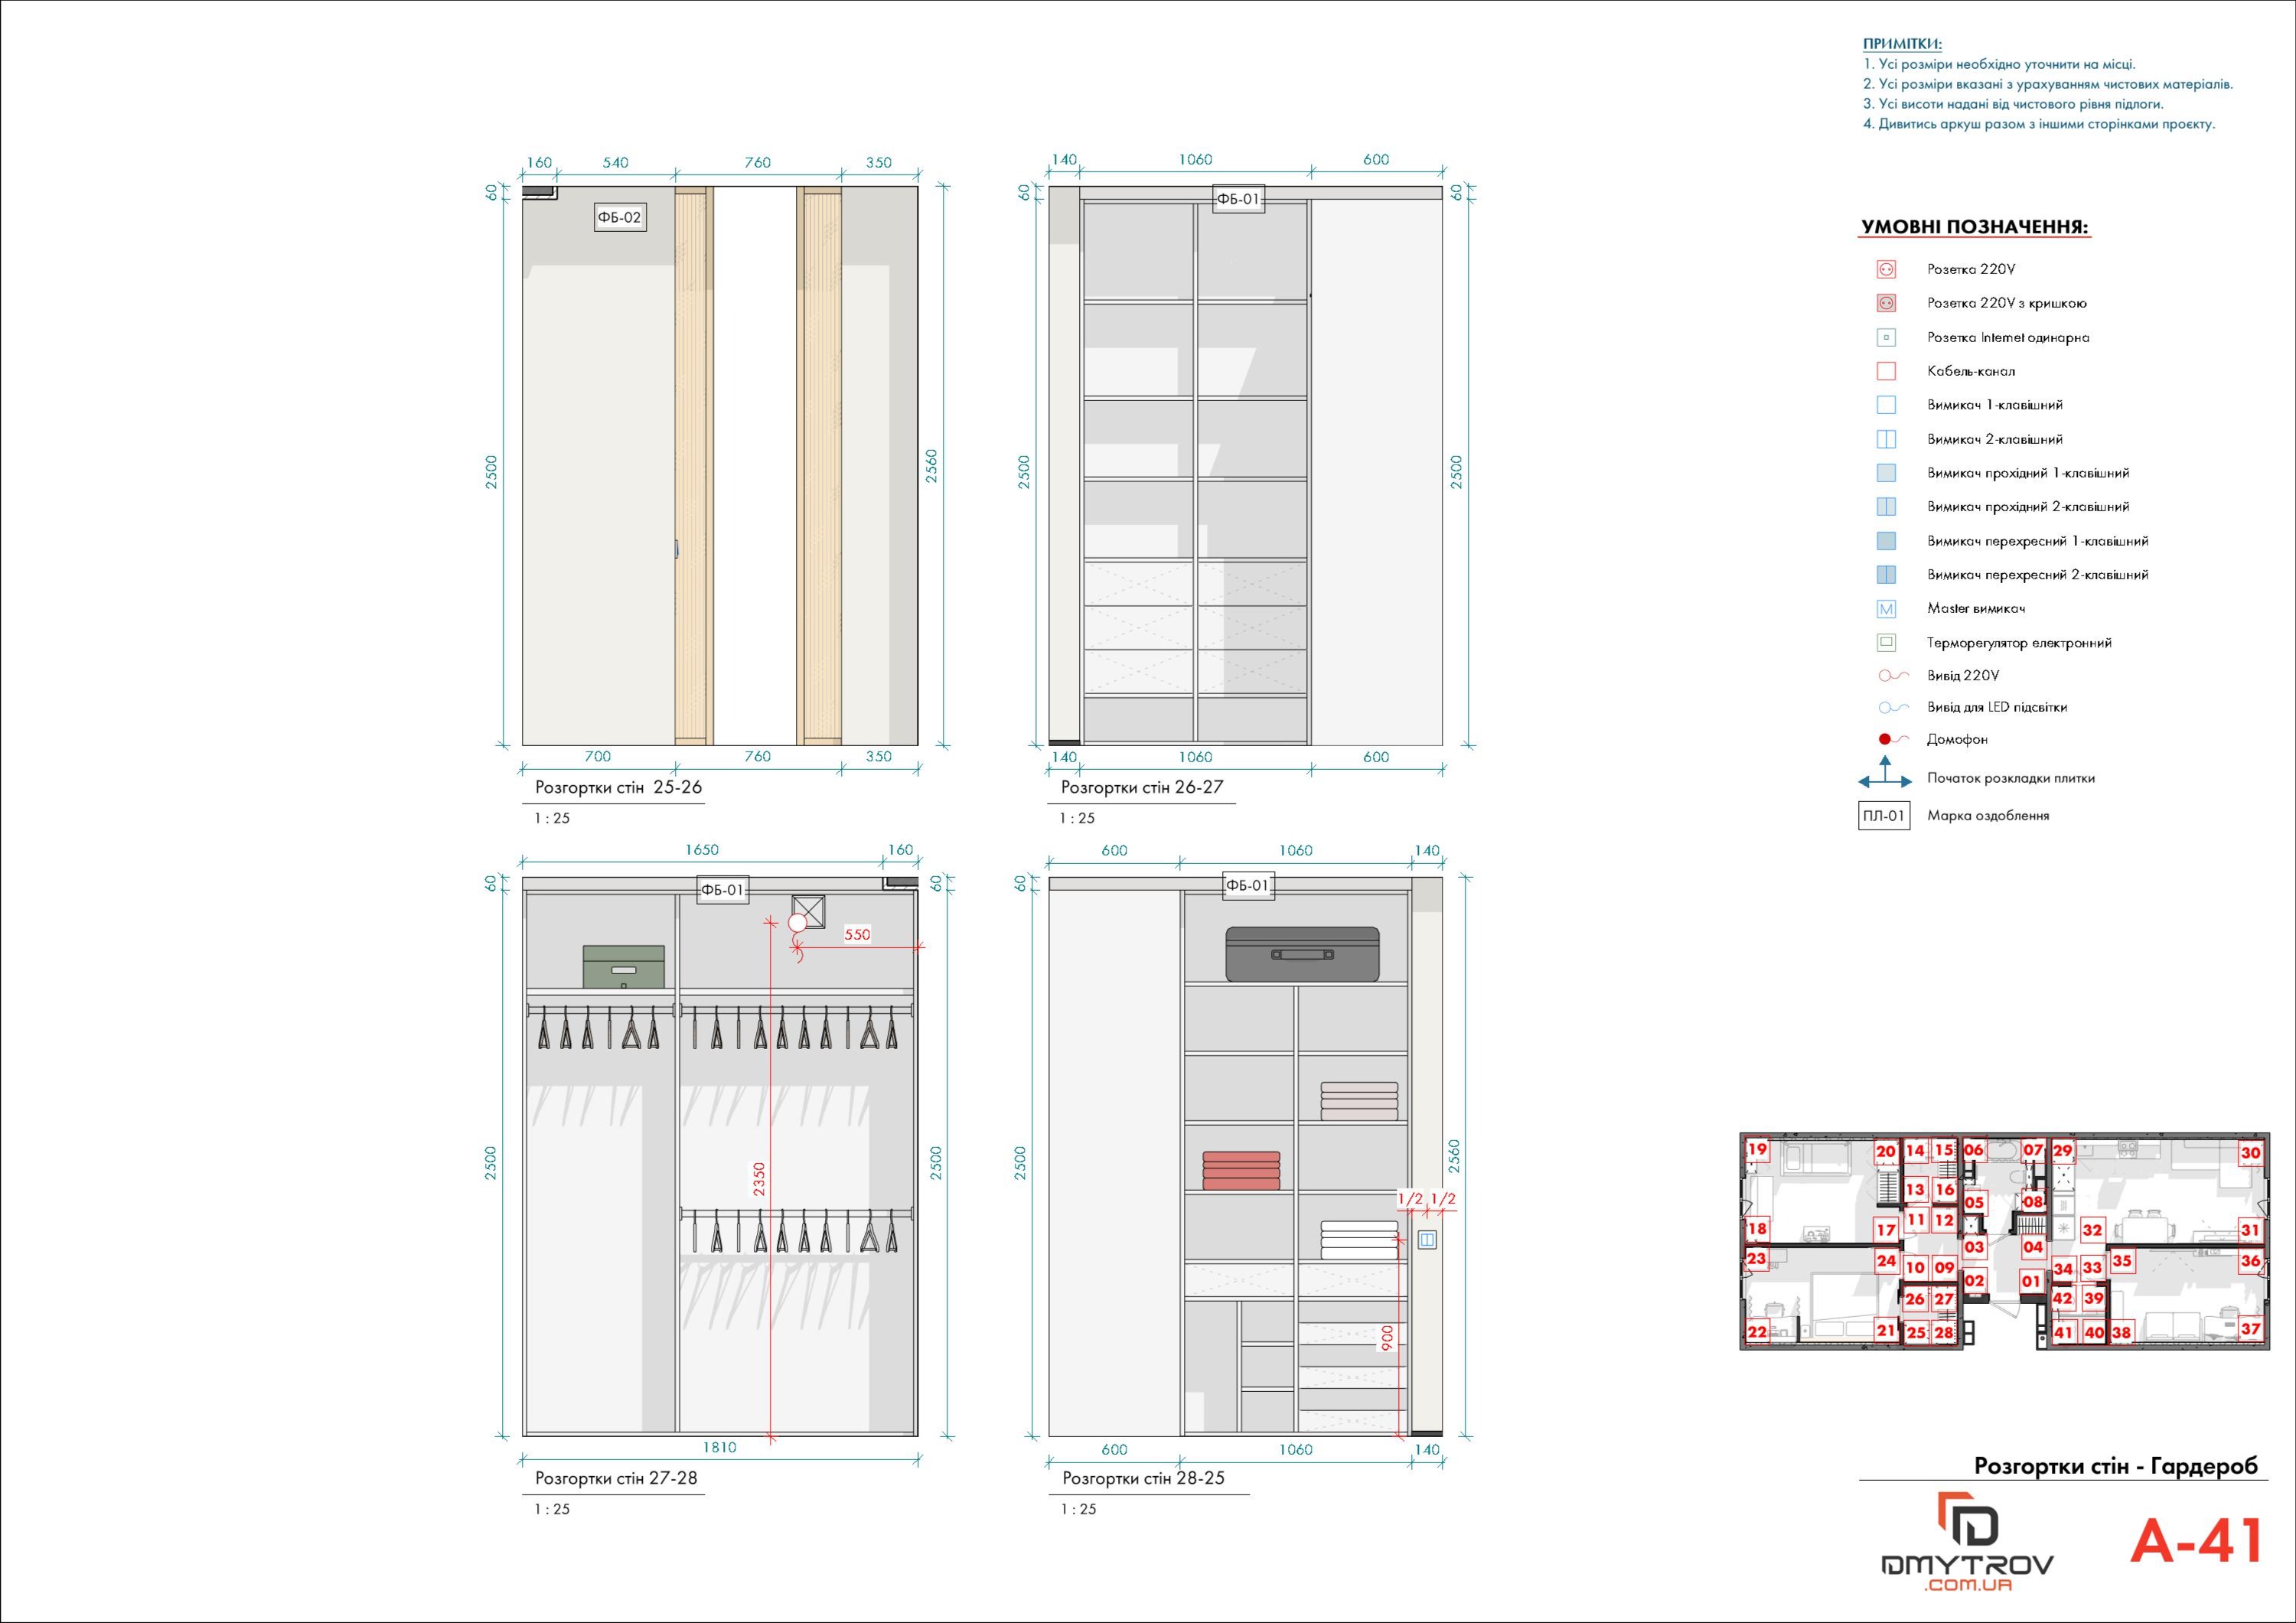
Task: Select room marker 01 on the key plan
Action: 2031,1281
